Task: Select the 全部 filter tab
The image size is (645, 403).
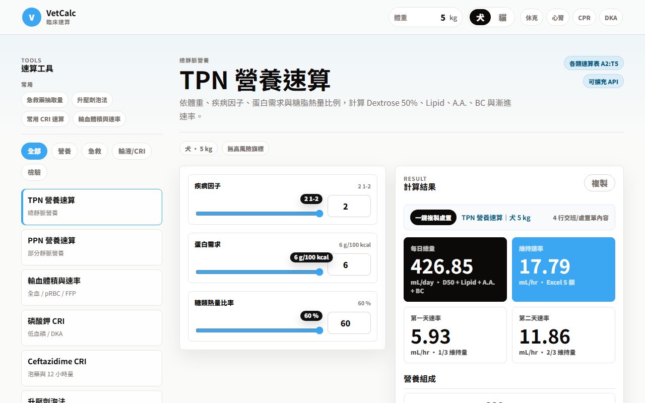Action: (34, 151)
